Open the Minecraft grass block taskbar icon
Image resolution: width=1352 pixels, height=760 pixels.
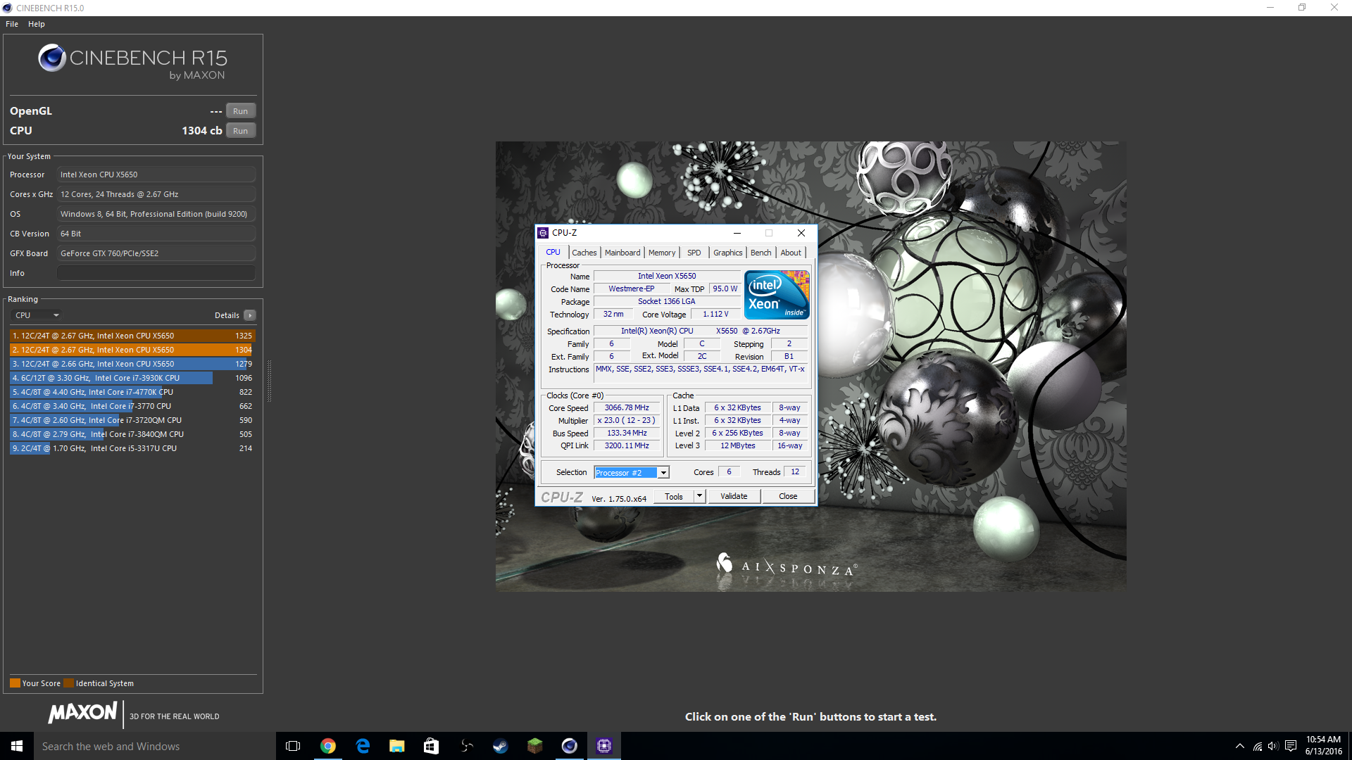(x=535, y=746)
